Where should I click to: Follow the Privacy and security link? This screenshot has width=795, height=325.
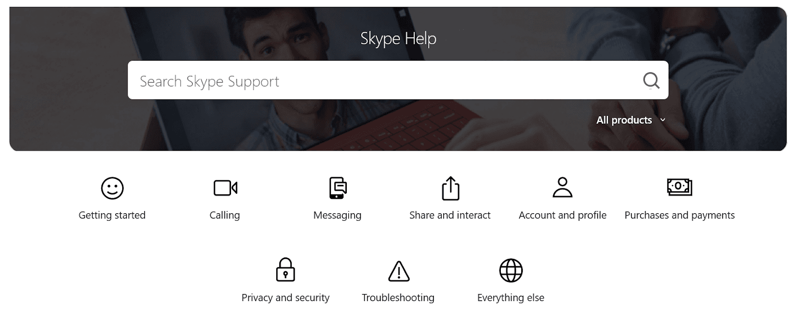(x=285, y=298)
